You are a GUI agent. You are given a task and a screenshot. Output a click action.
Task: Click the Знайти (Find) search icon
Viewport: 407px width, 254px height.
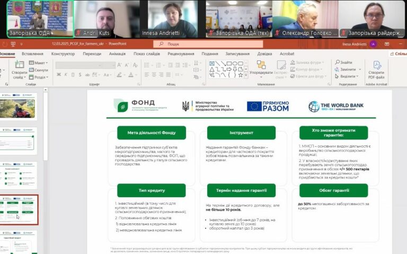pyautogui.click(x=338, y=63)
